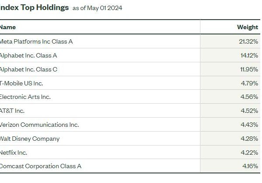Image resolution: width=262 pixels, height=183 pixels.
Task: Click the Index Top Holdings heading
Action: 34,8
